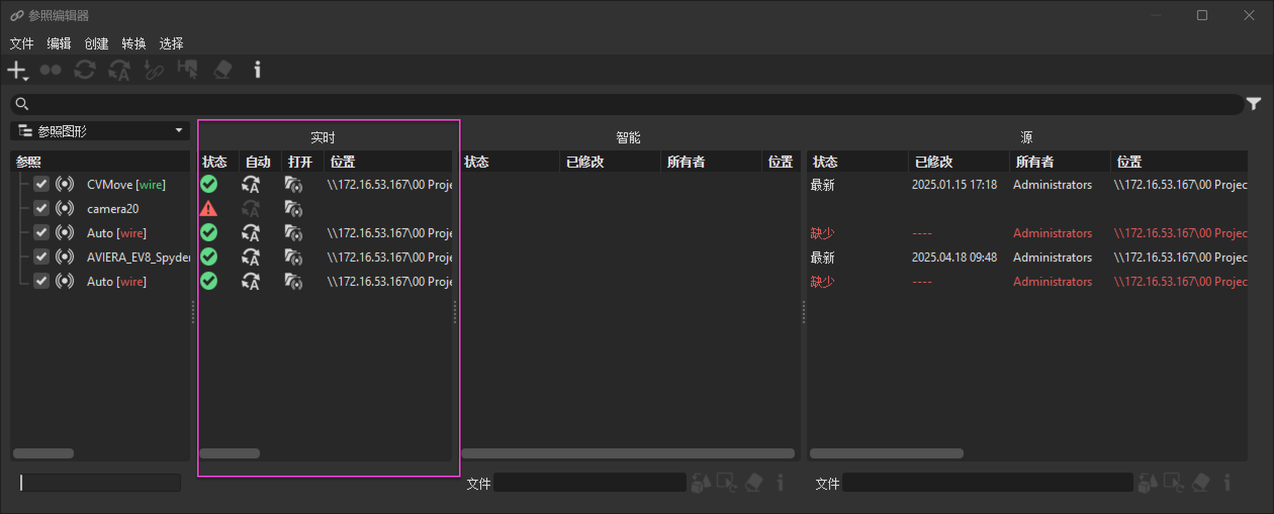Viewport: 1274px width, 514px height.
Task: Toggle 自动 auto-update for camera20 row
Action: click(251, 209)
